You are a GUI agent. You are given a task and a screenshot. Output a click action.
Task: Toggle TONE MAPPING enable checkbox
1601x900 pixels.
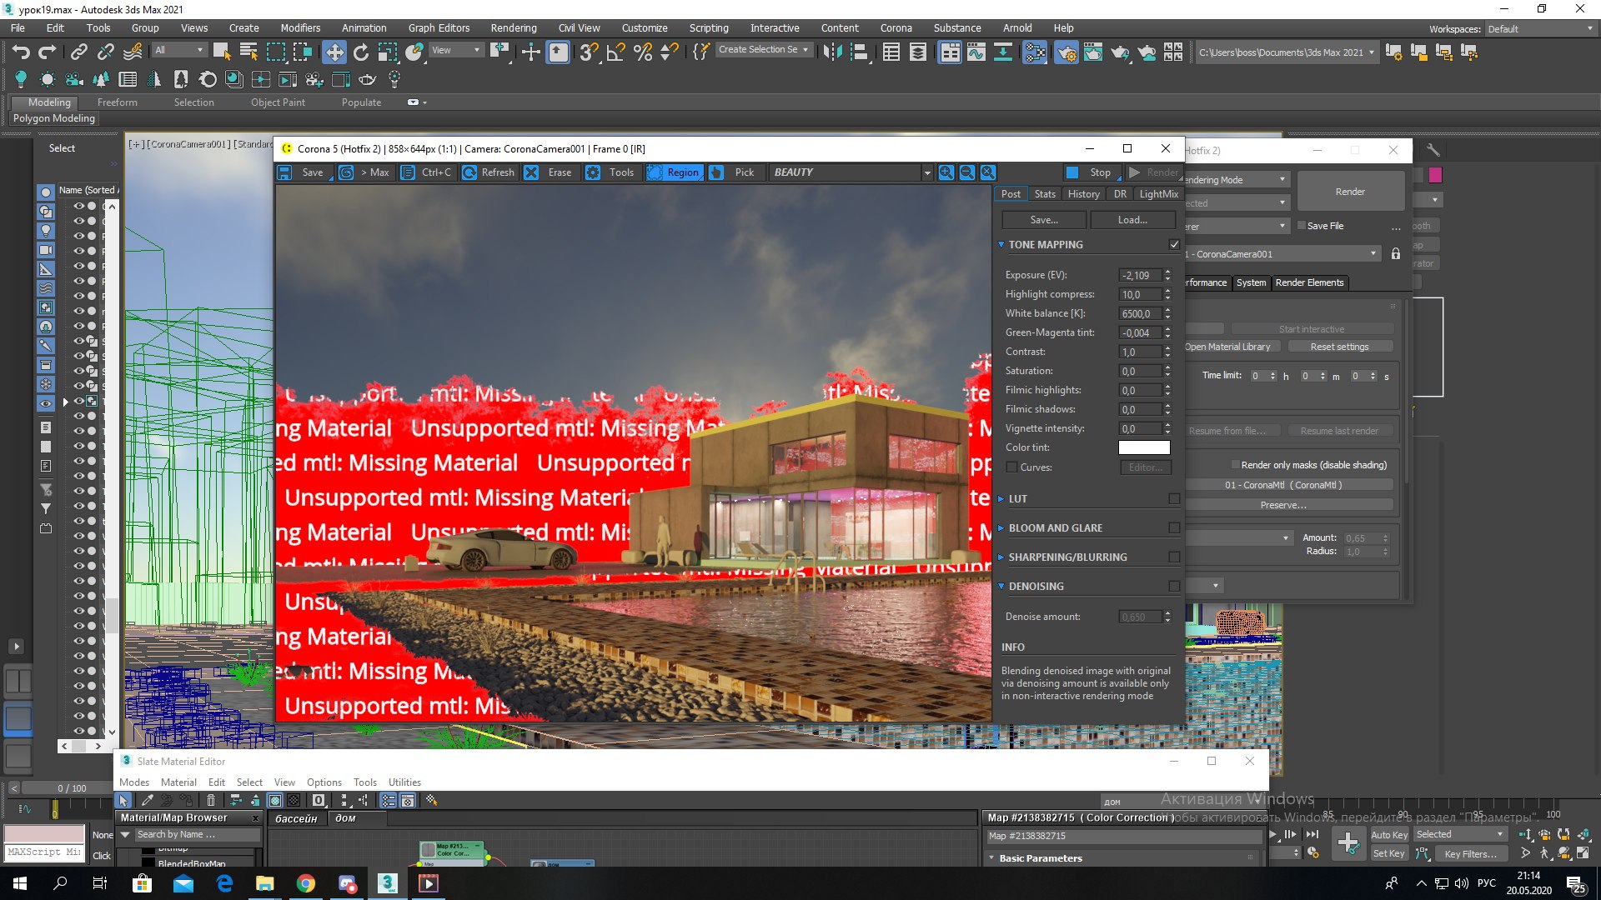pos(1174,245)
